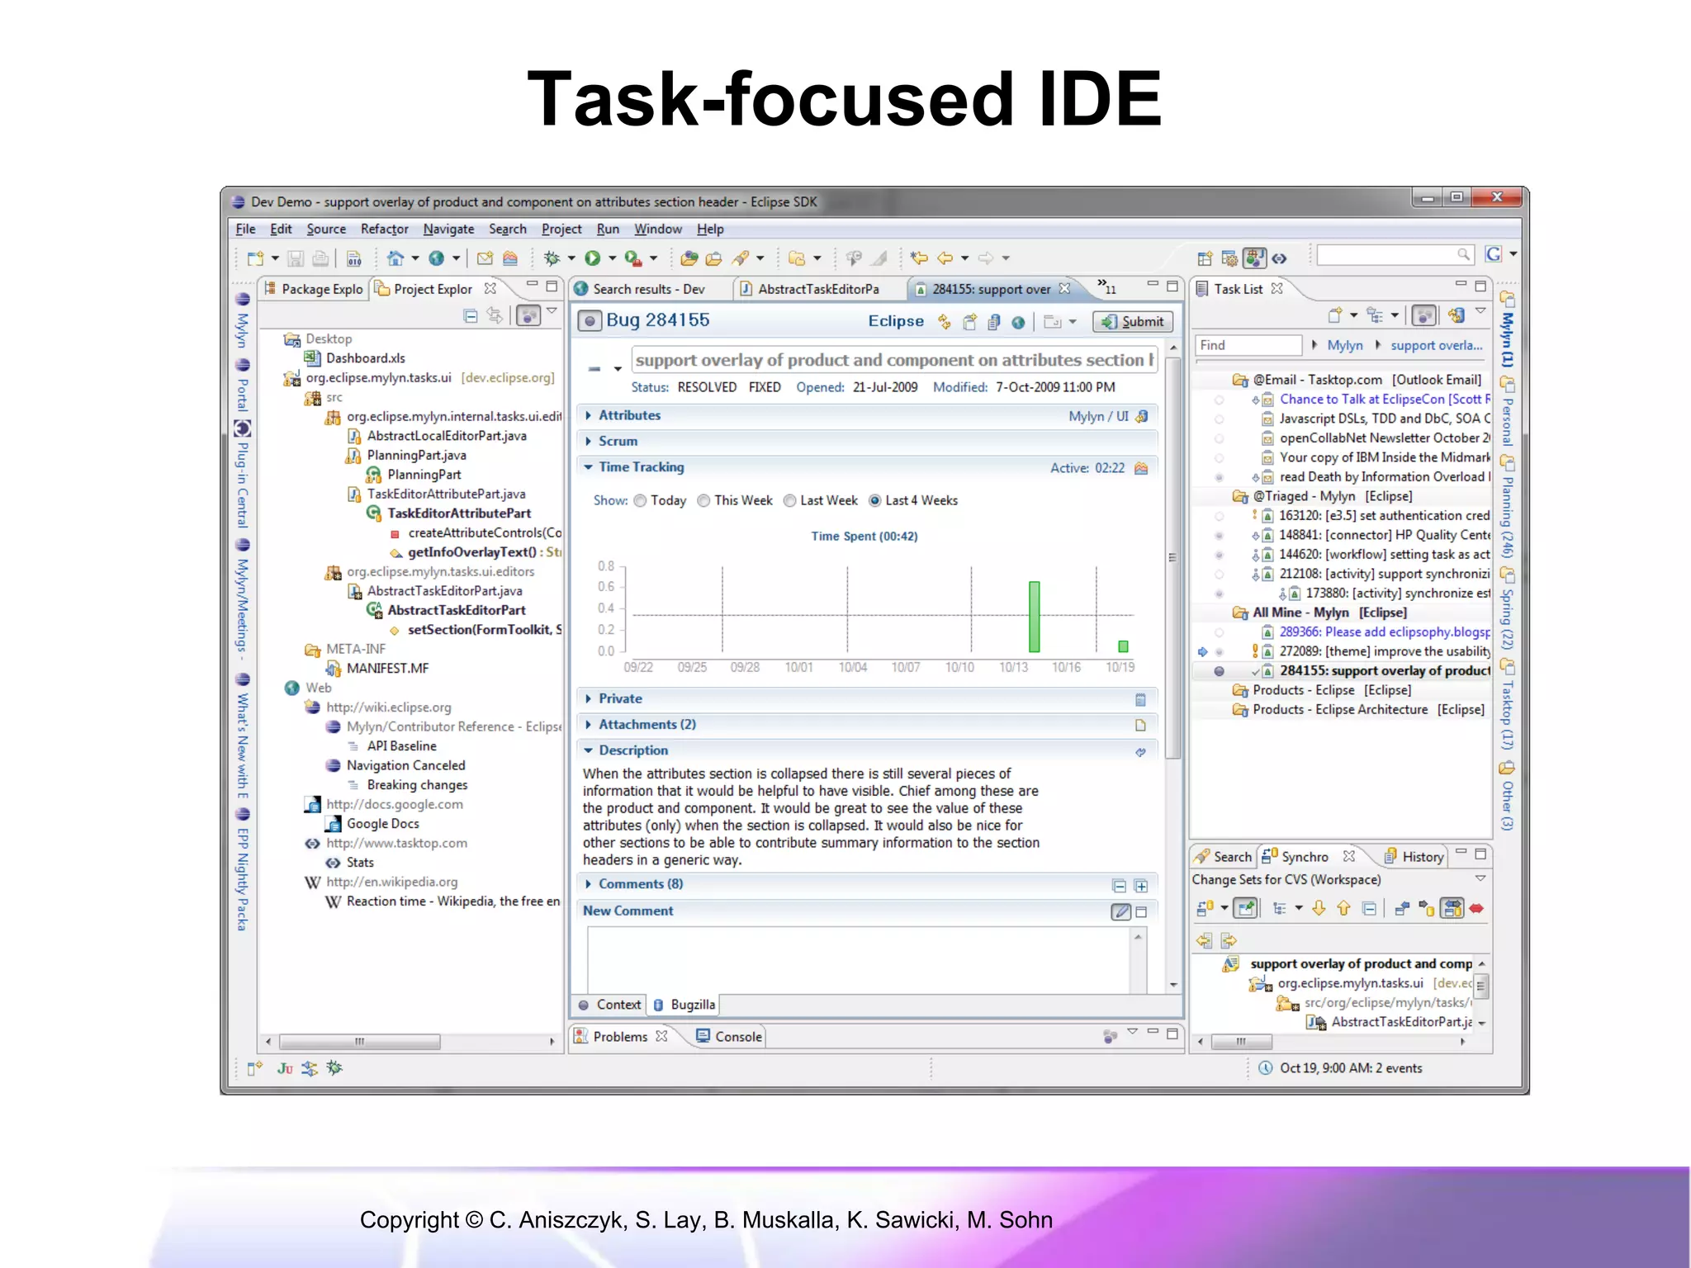Click the synchronize icon next to Eclipse in bug editor
Image resolution: width=1691 pixels, height=1268 pixels.
945,322
